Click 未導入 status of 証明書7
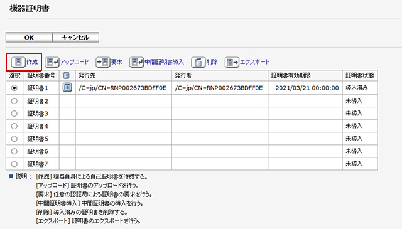Viewport: 402px width, 229px height. tap(354, 163)
